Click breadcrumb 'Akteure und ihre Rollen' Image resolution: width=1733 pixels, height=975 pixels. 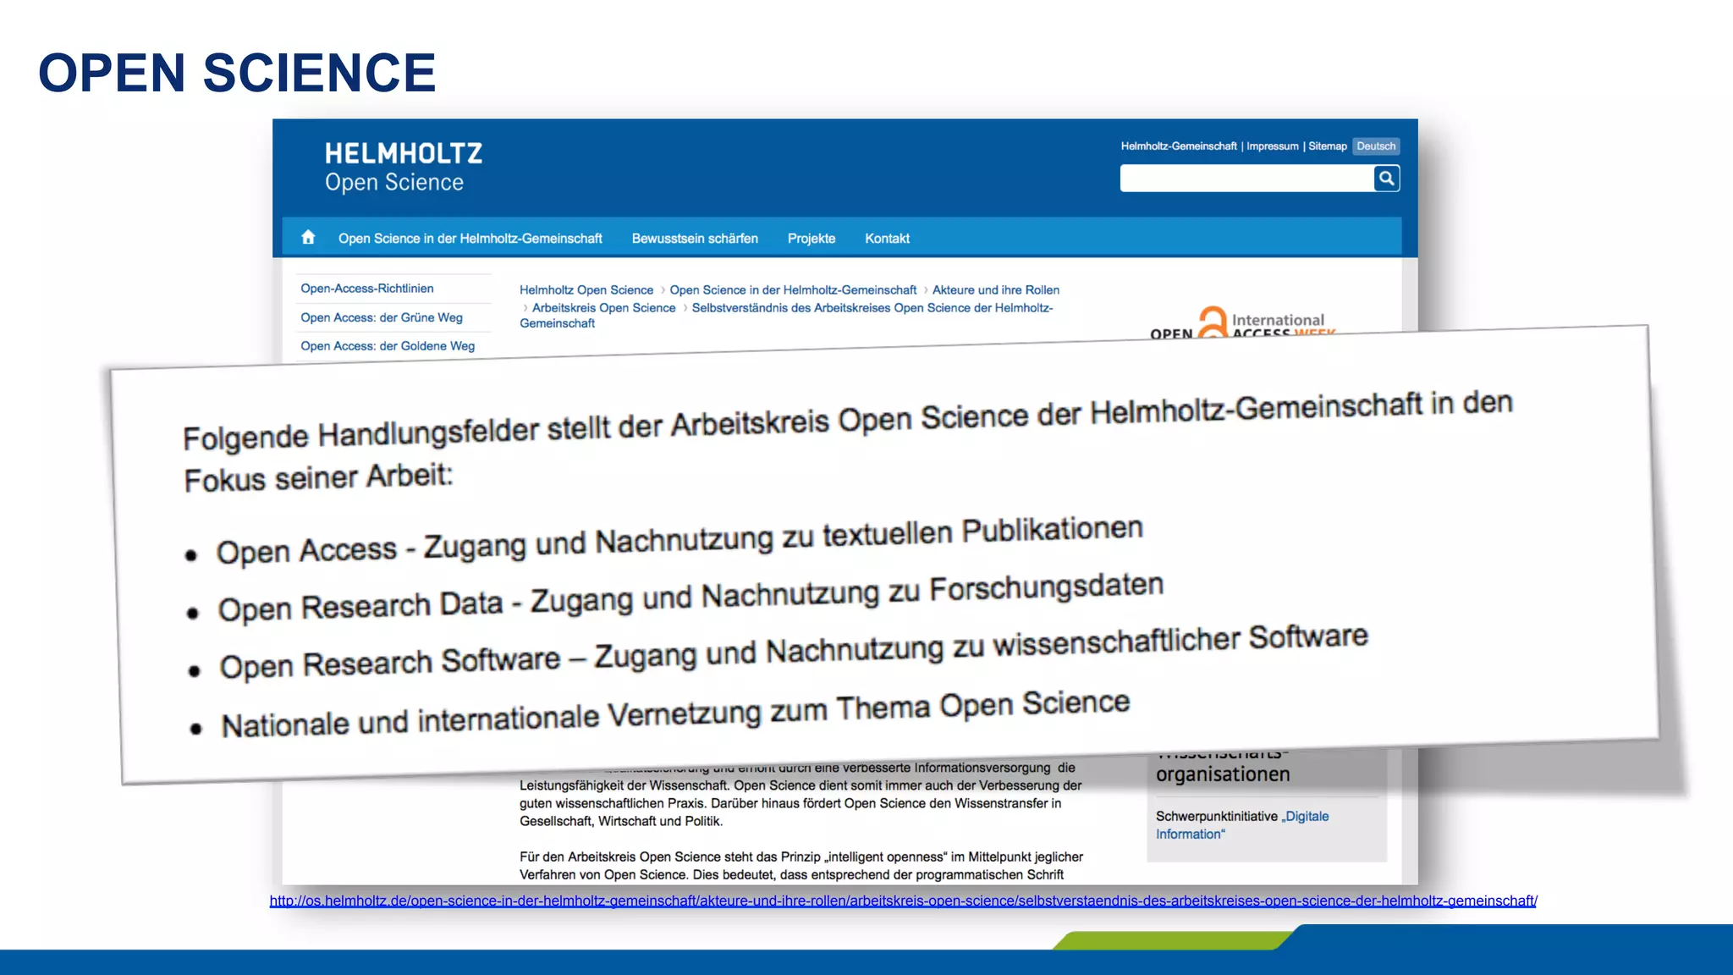pos(996,290)
